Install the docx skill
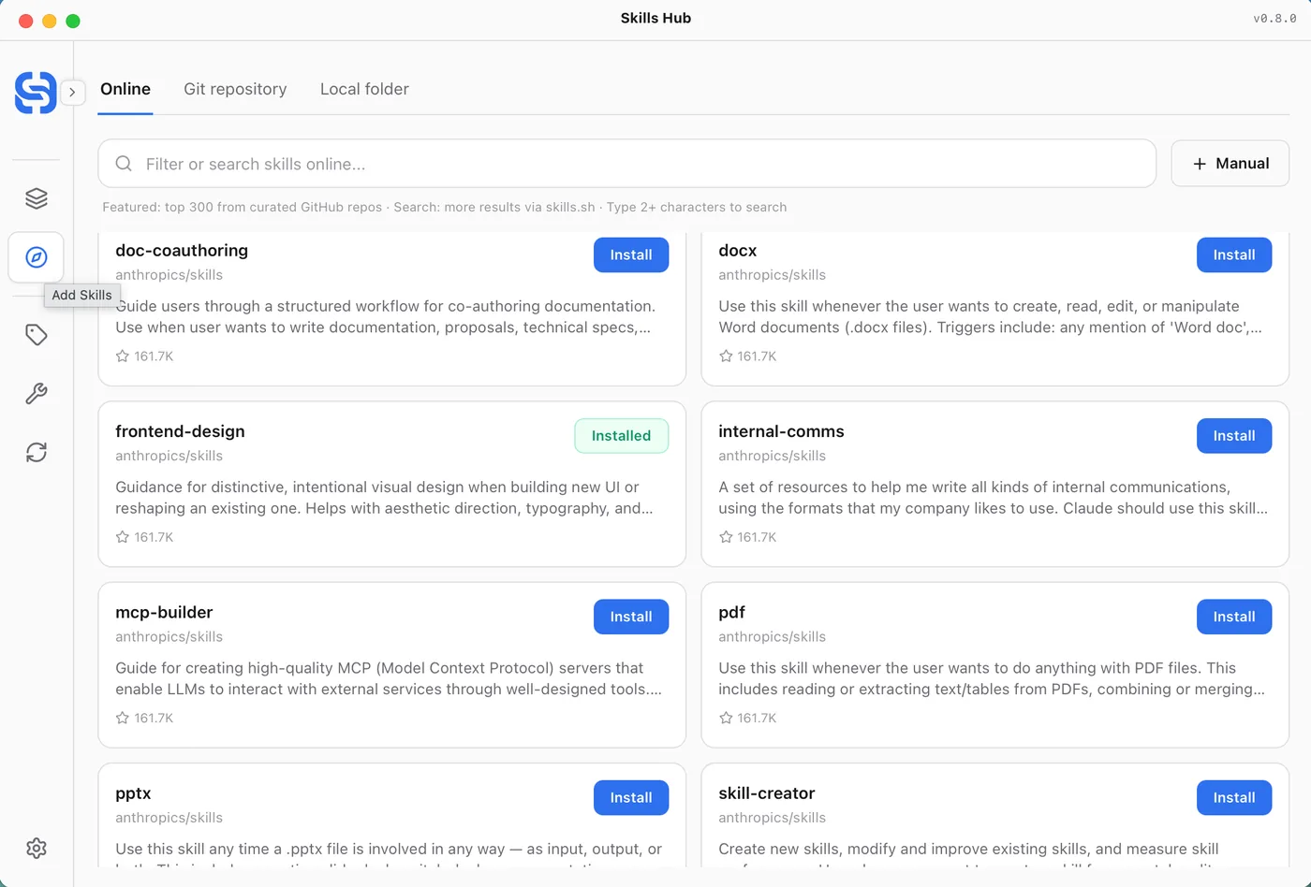The width and height of the screenshot is (1311, 887). [1234, 254]
